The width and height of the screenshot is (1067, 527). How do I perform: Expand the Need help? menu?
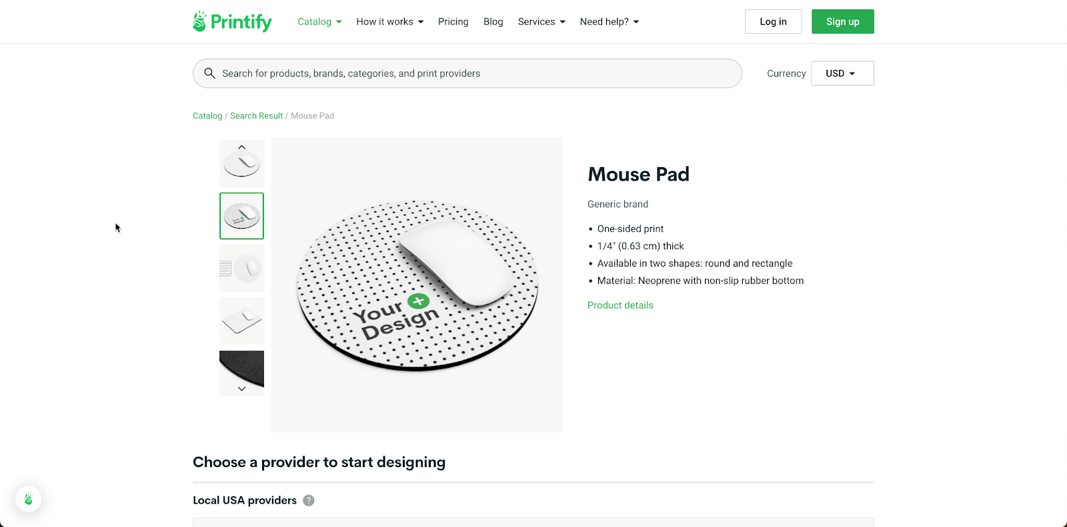(x=610, y=21)
